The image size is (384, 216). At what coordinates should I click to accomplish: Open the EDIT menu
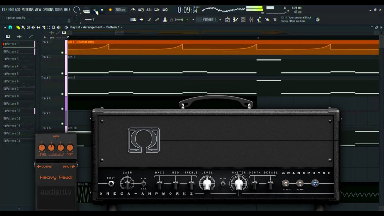(11, 10)
